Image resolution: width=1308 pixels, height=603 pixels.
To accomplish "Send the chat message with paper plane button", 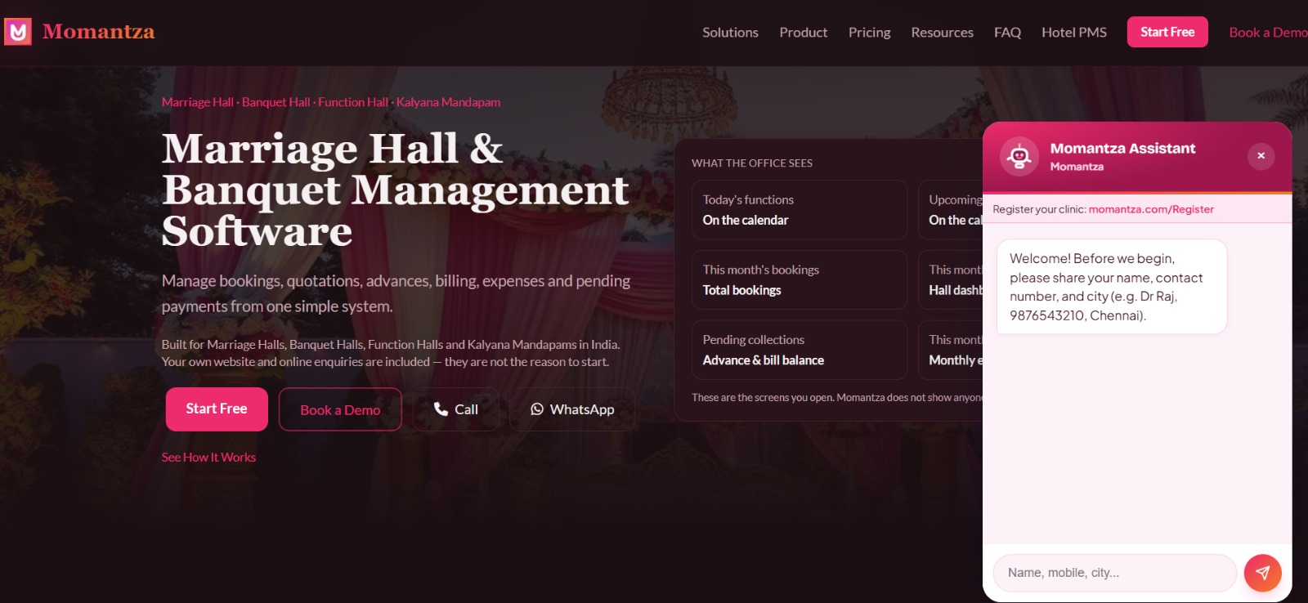I will [x=1263, y=573].
